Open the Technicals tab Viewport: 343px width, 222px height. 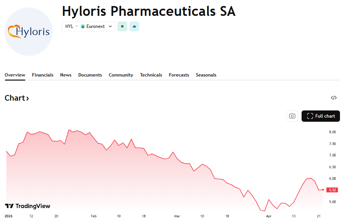151,75
